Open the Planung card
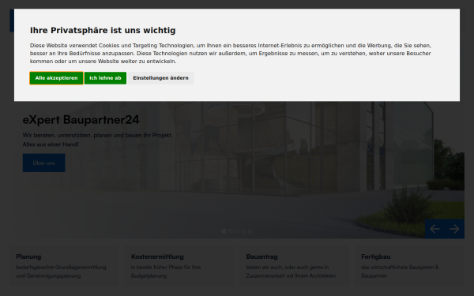474x296 pixels. pos(64,265)
